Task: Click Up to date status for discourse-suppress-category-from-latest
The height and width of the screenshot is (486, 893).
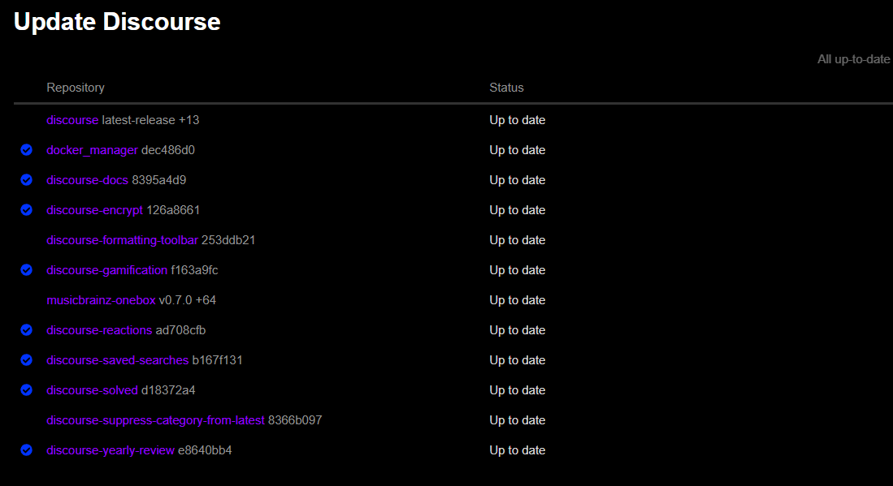Action: point(517,420)
